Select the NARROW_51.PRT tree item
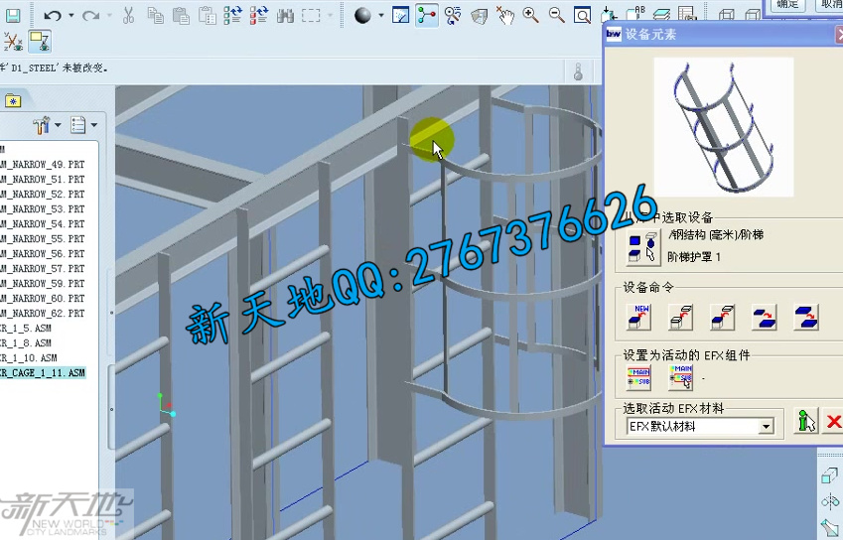Viewport: 843px width, 540px height. 43,180
